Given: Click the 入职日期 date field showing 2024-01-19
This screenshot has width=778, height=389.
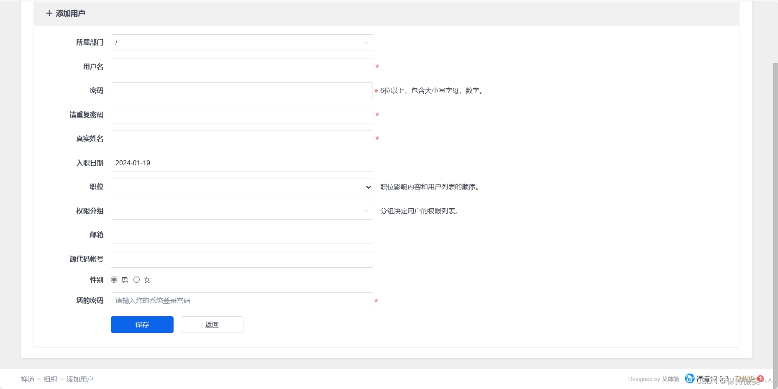Looking at the screenshot, I should click(x=242, y=163).
